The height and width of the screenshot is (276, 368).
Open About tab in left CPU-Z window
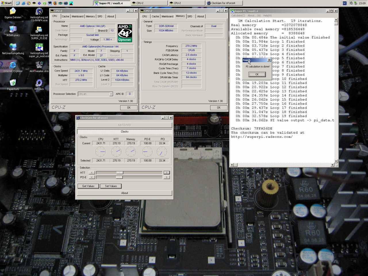110,16
